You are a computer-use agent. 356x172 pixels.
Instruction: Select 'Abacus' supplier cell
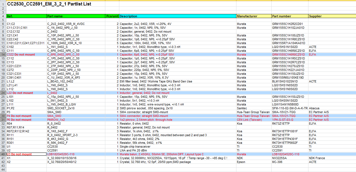(332, 108)
